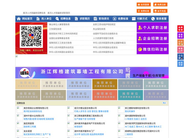Image resolution: width=184 pixels, height=138 pixels.
Task: Go to 网站首页 menu item
Action: tap(27, 19)
